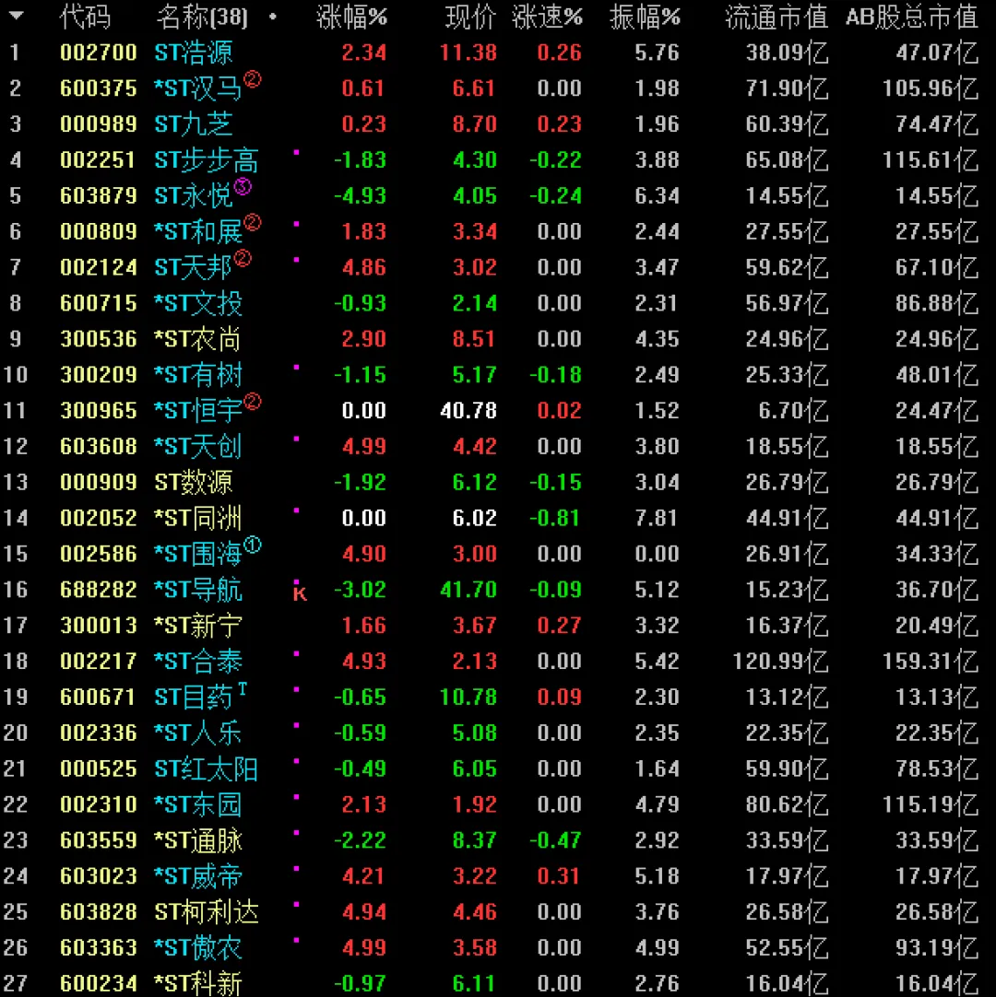
Task: Sort by the AB股总市值 column header
Action: [x=911, y=18]
